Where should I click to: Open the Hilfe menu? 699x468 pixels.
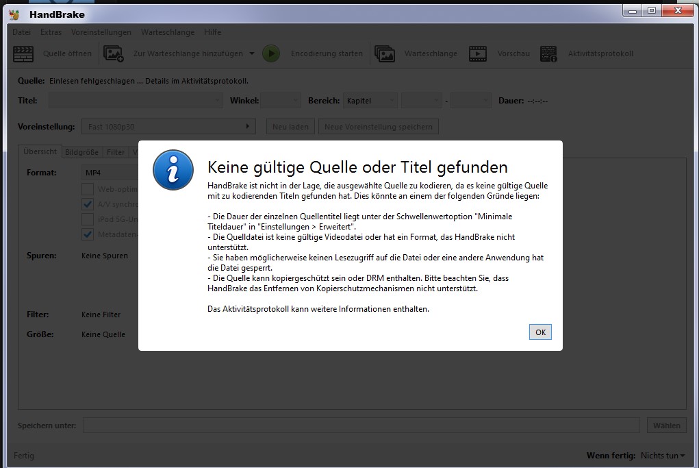tap(213, 32)
